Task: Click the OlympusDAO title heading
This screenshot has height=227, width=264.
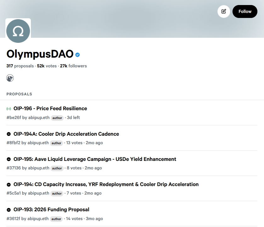Action: tap(40, 54)
